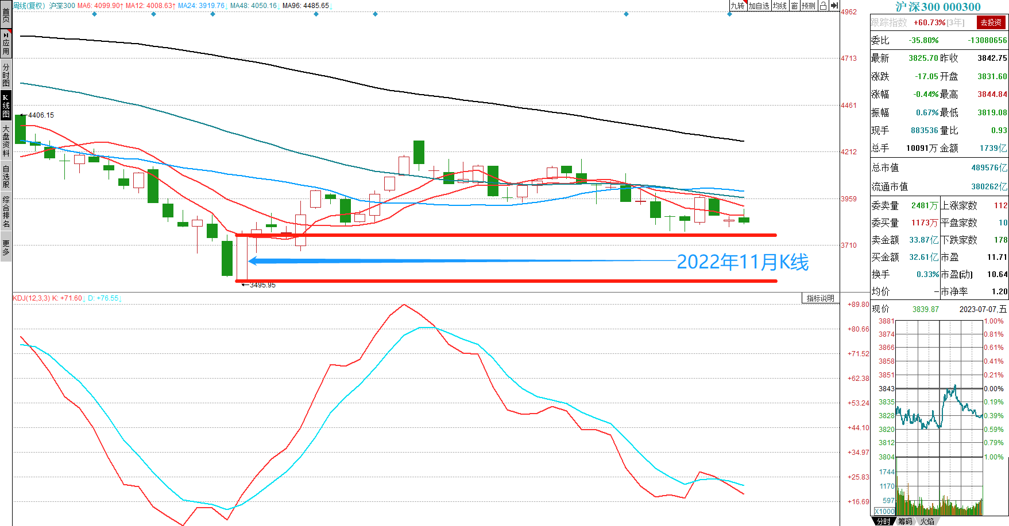The width and height of the screenshot is (1009, 526).
Task: Click 加自选 to add to watchlist
Action: click(x=758, y=6)
